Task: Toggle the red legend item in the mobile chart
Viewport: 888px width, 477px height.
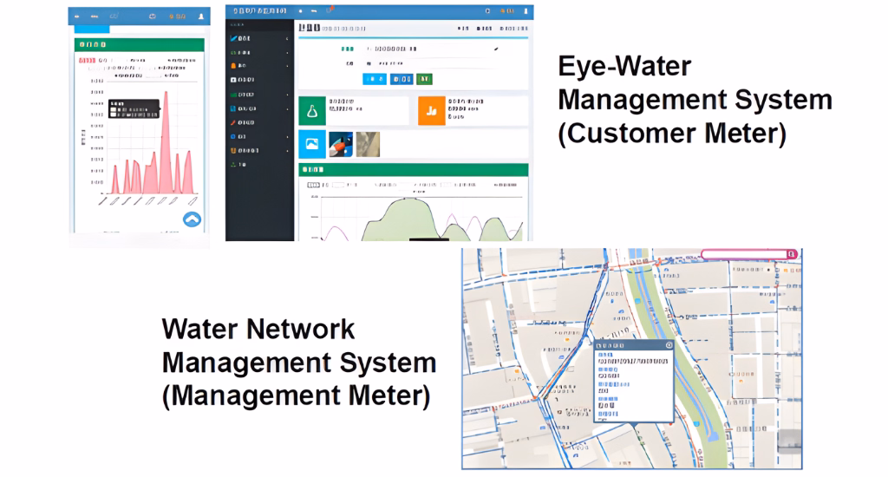Action: (88, 60)
